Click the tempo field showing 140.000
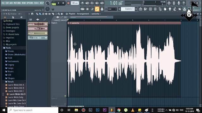202x113 pixels. pos(75,3)
